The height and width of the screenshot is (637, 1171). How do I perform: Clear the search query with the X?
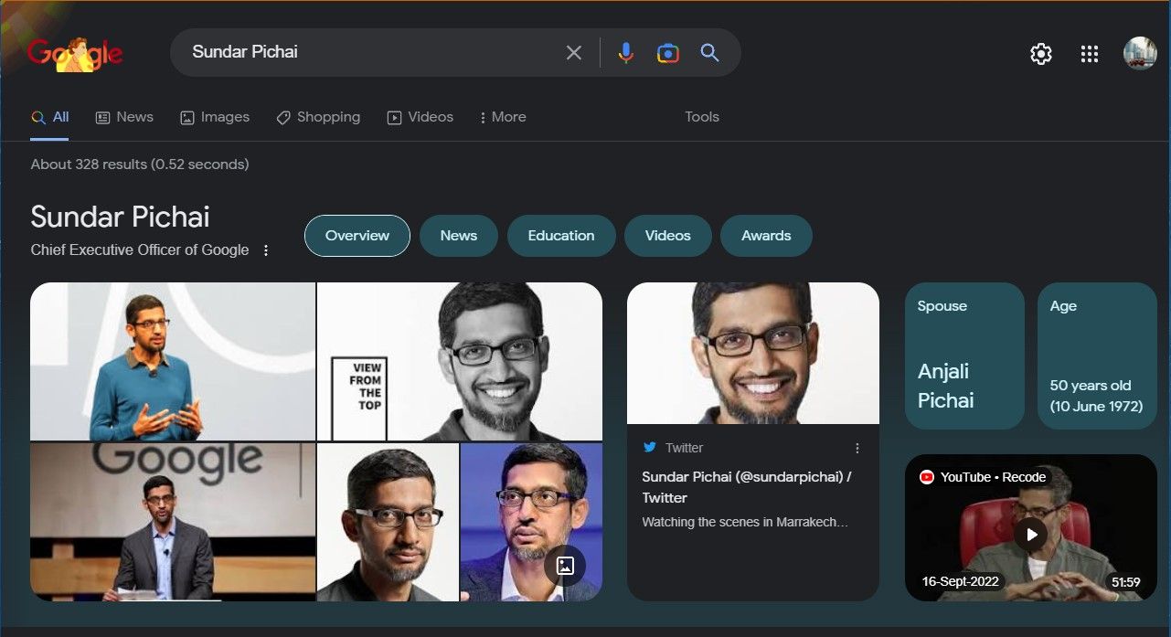[574, 52]
